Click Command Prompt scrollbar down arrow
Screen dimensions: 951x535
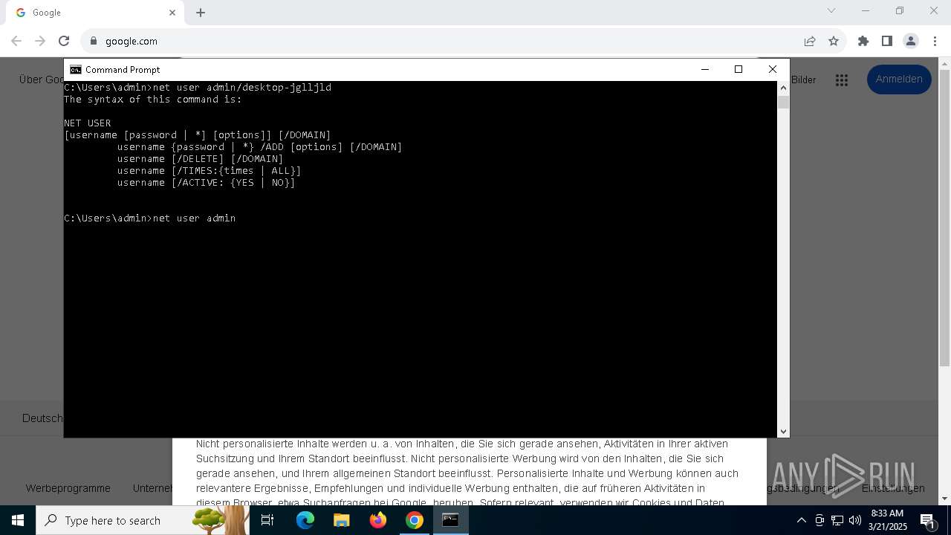click(x=783, y=431)
